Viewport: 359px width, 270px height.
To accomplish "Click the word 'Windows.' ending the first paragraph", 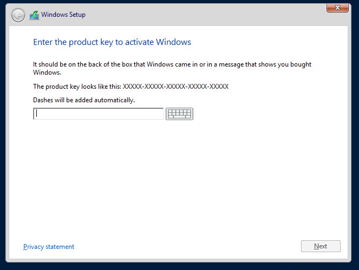I will point(47,73).
